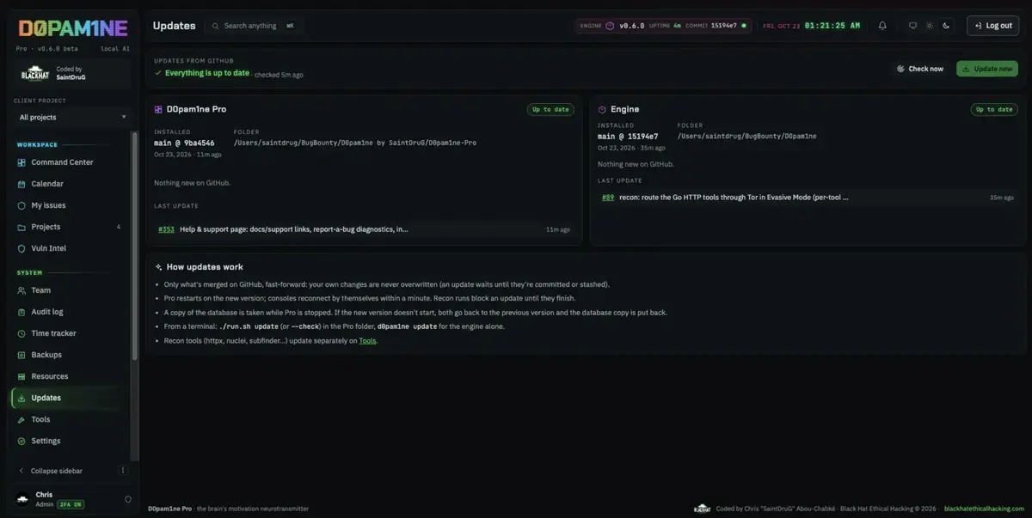Viewport: 1032px width, 518px height.
Task: Click the My issues hexagon icon
Action: pyautogui.click(x=22, y=205)
